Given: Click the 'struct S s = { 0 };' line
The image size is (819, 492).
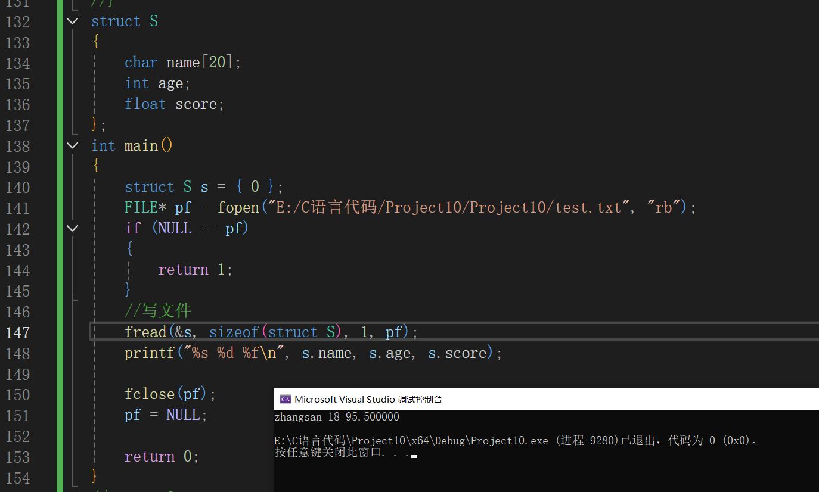Looking at the screenshot, I should (204, 187).
